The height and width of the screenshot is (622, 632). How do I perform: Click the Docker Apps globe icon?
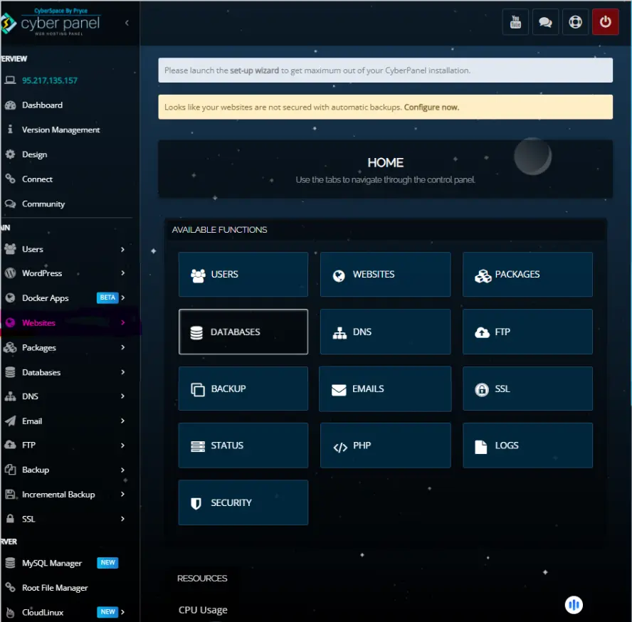click(10, 298)
